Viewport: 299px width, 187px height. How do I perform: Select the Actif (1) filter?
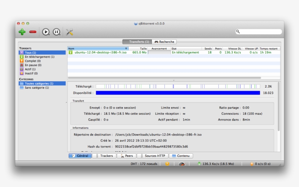42,69
